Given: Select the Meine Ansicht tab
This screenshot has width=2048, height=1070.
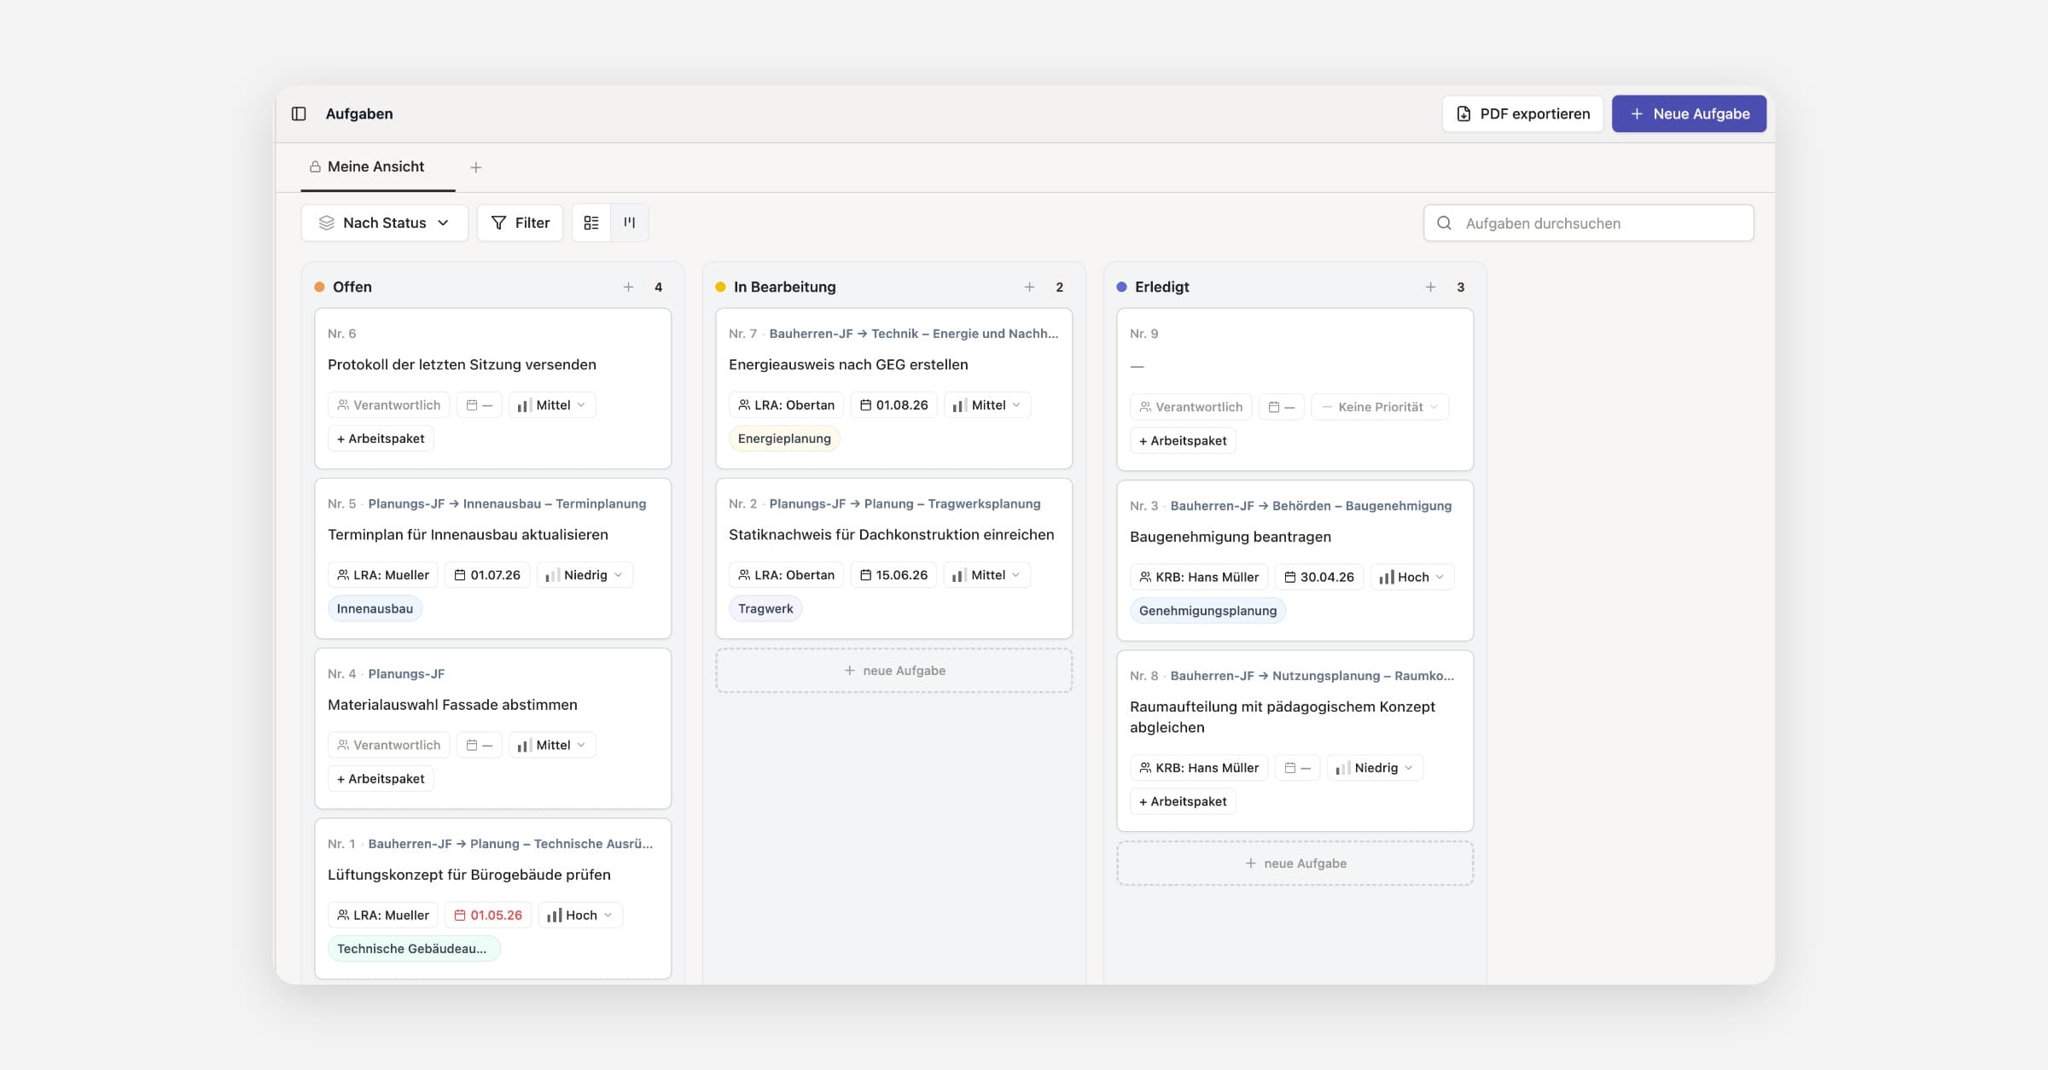Looking at the screenshot, I should (x=375, y=166).
